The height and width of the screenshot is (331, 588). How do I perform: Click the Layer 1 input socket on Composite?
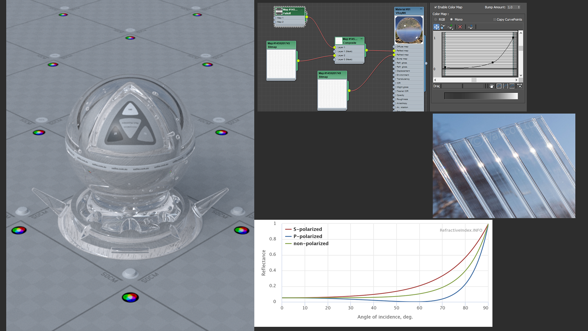pos(334,48)
